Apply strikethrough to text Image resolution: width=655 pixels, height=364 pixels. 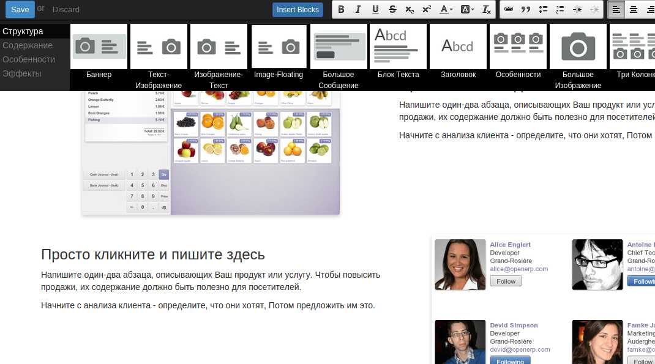tap(392, 9)
